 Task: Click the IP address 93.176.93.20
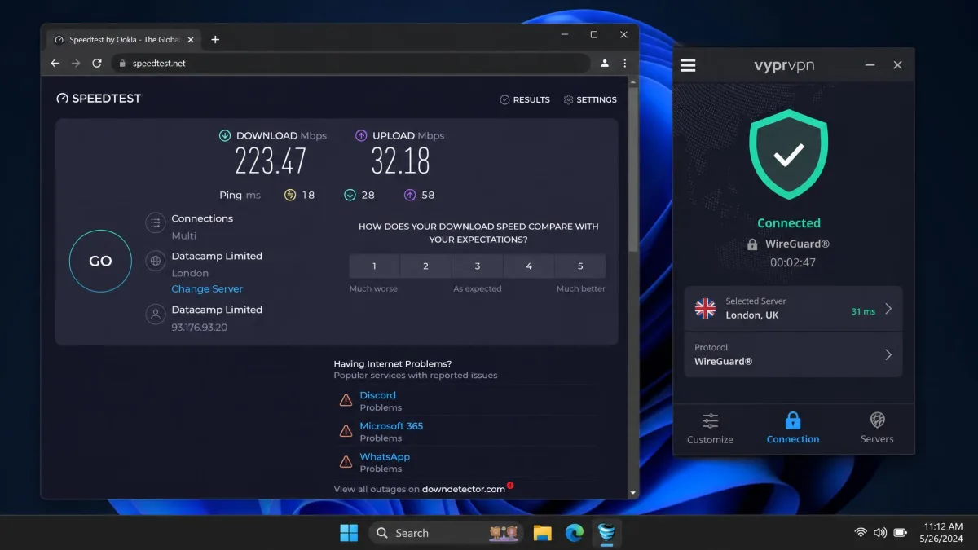(x=199, y=327)
